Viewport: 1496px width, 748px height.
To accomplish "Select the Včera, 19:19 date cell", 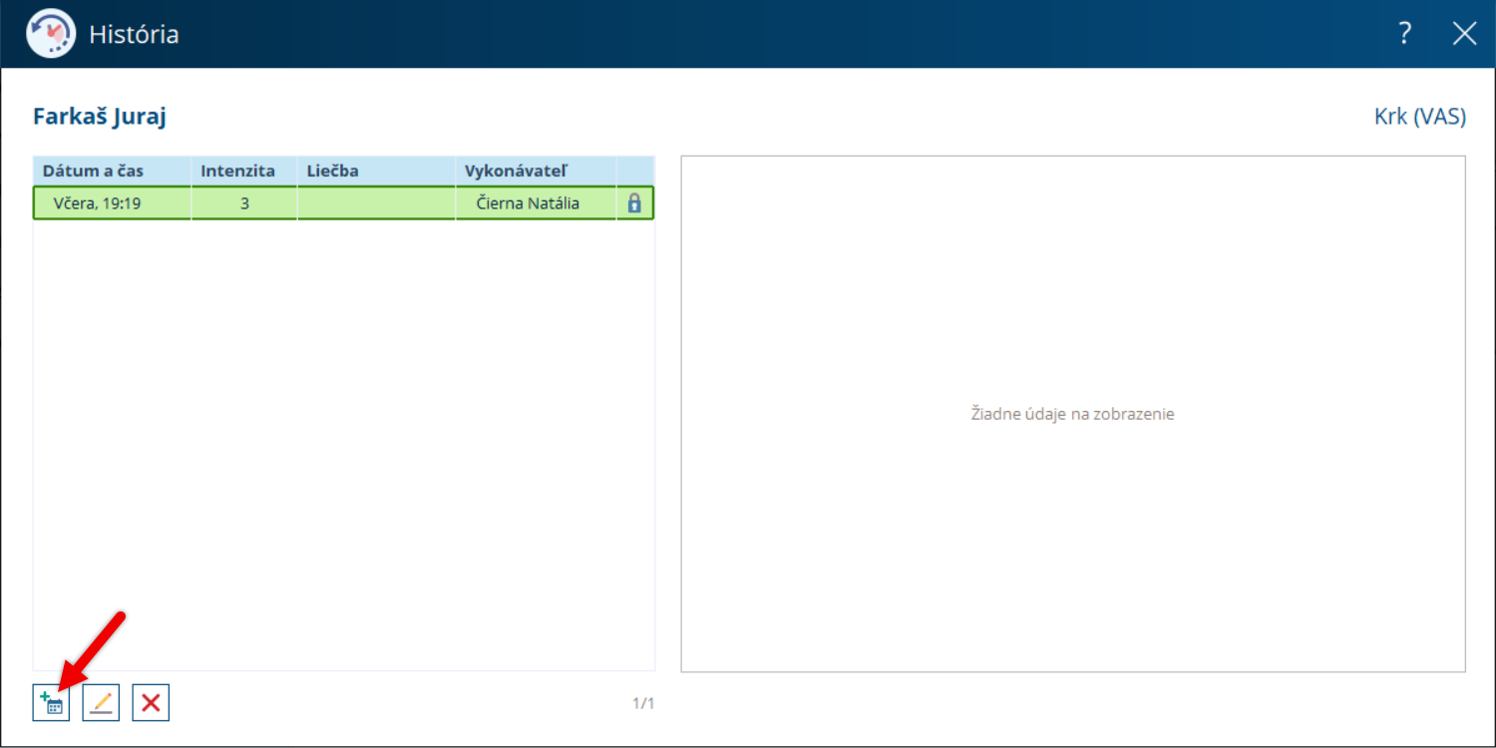I will [x=113, y=203].
